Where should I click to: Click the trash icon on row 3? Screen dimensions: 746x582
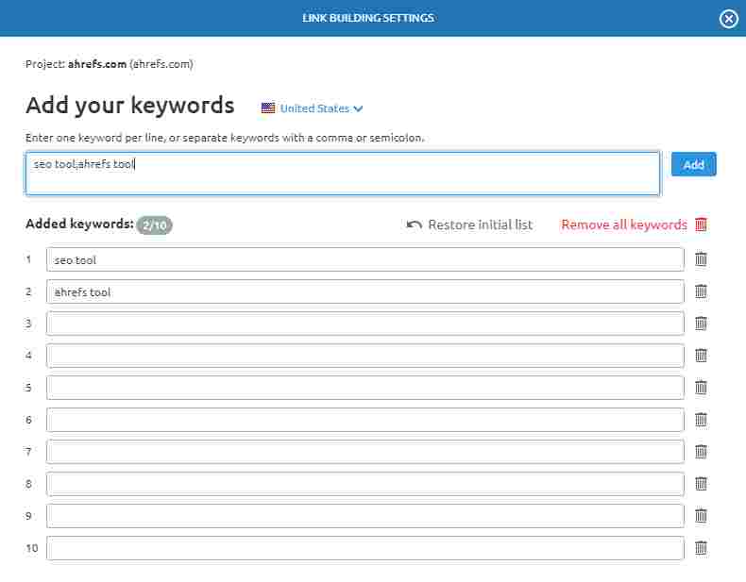pos(701,324)
